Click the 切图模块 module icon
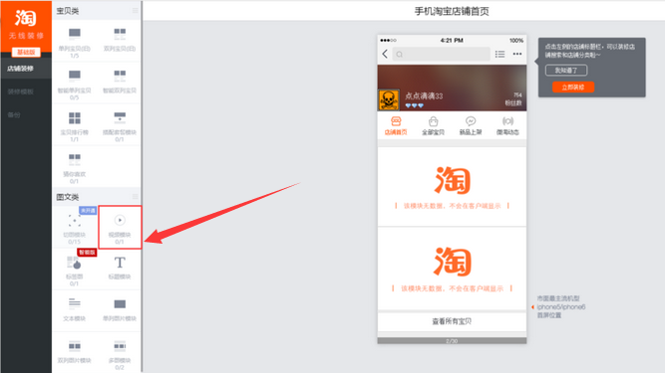 [75, 221]
